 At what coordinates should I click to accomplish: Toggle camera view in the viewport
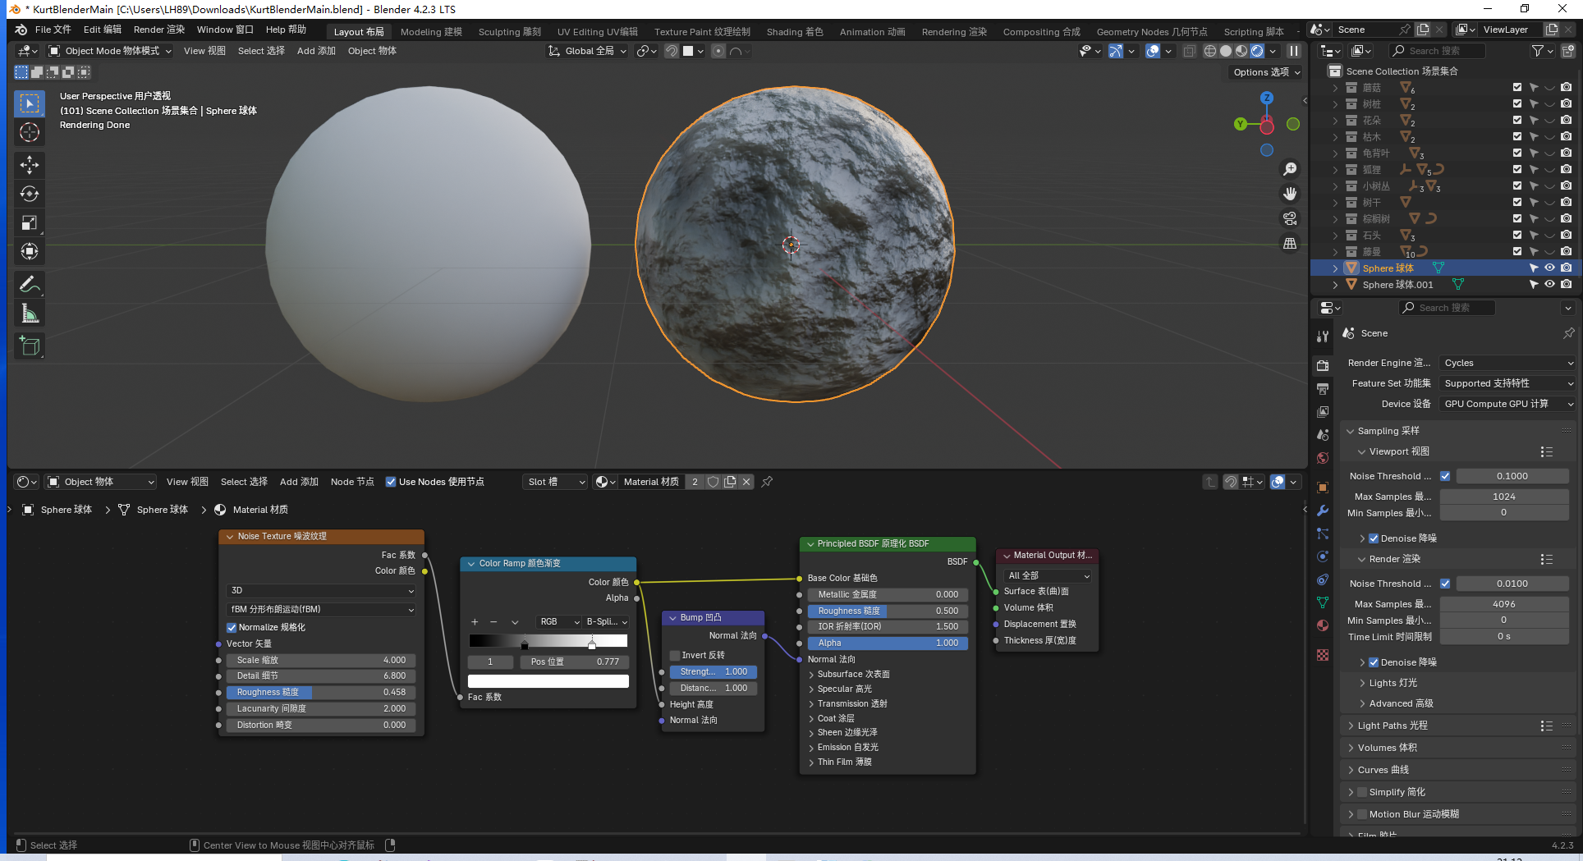point(1290,218)
